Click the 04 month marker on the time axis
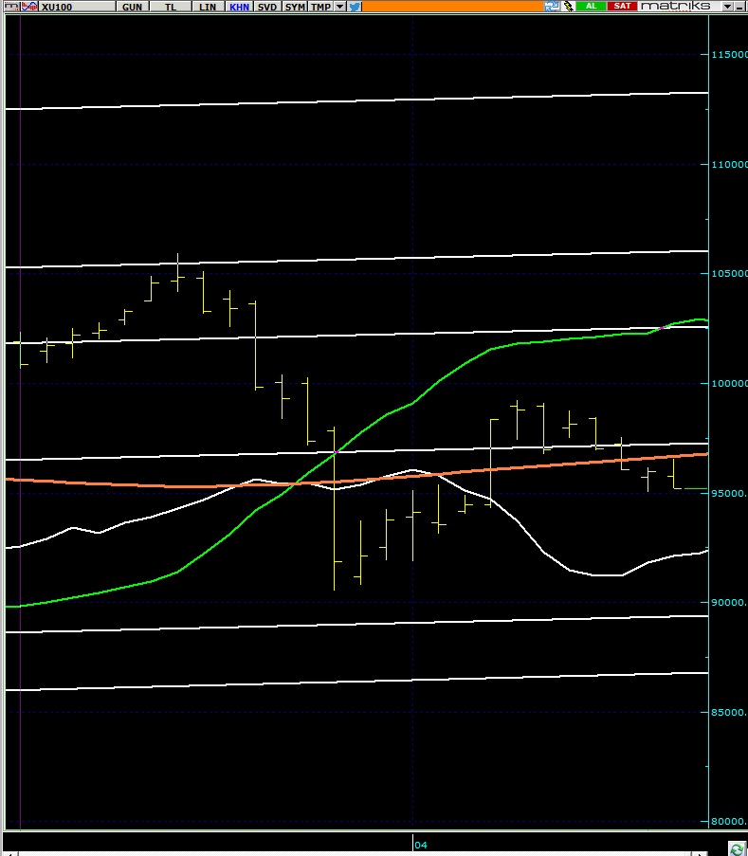The image size is (748, 856). coord(420,845)
